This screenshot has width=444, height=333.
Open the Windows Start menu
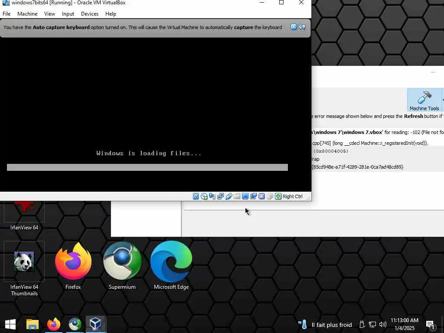(10, 324)
